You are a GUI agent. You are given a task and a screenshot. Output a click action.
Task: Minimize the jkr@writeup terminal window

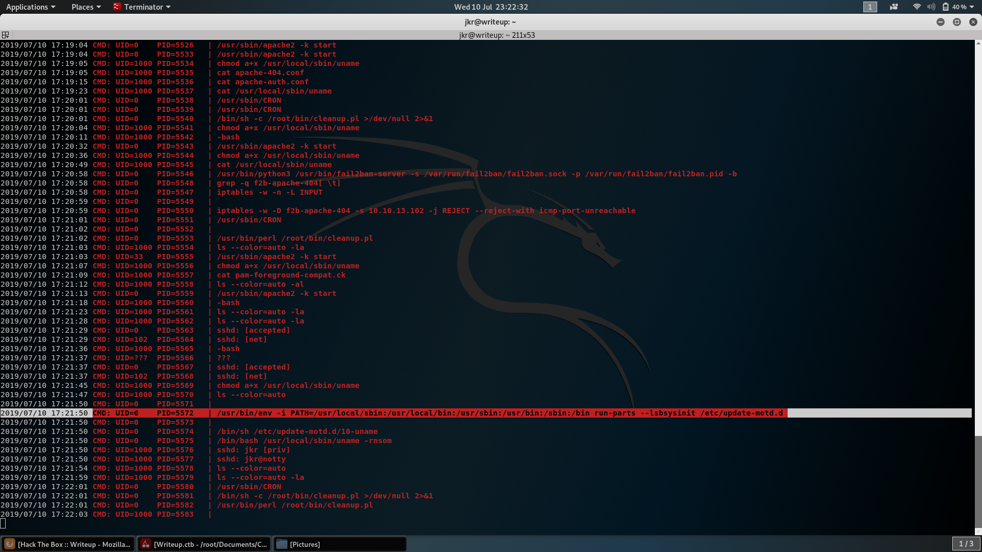pyautogui.click(x=940, y=22)
